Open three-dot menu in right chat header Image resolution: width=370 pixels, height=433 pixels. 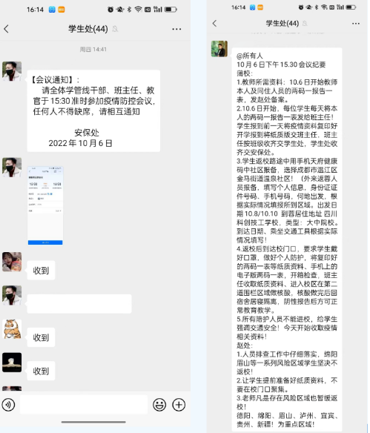(356, 24)
